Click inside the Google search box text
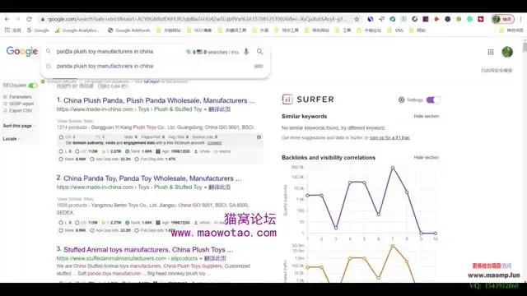 point(105,51)
